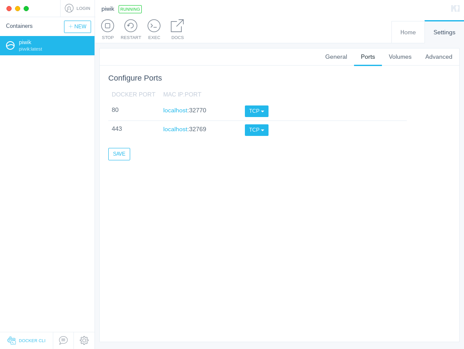464x349 pixels.
Task: Click the Save ports button
Action: pos(119,154)
